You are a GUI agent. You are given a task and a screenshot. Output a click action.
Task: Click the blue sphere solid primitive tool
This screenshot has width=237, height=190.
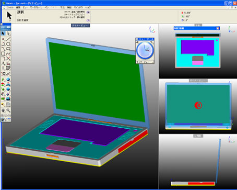click(8, 80)
